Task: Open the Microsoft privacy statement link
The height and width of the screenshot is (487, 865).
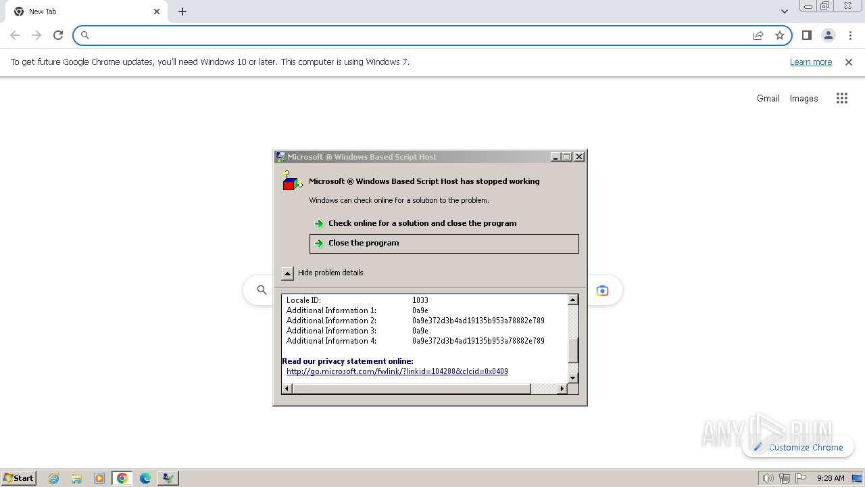Action: 397,371
